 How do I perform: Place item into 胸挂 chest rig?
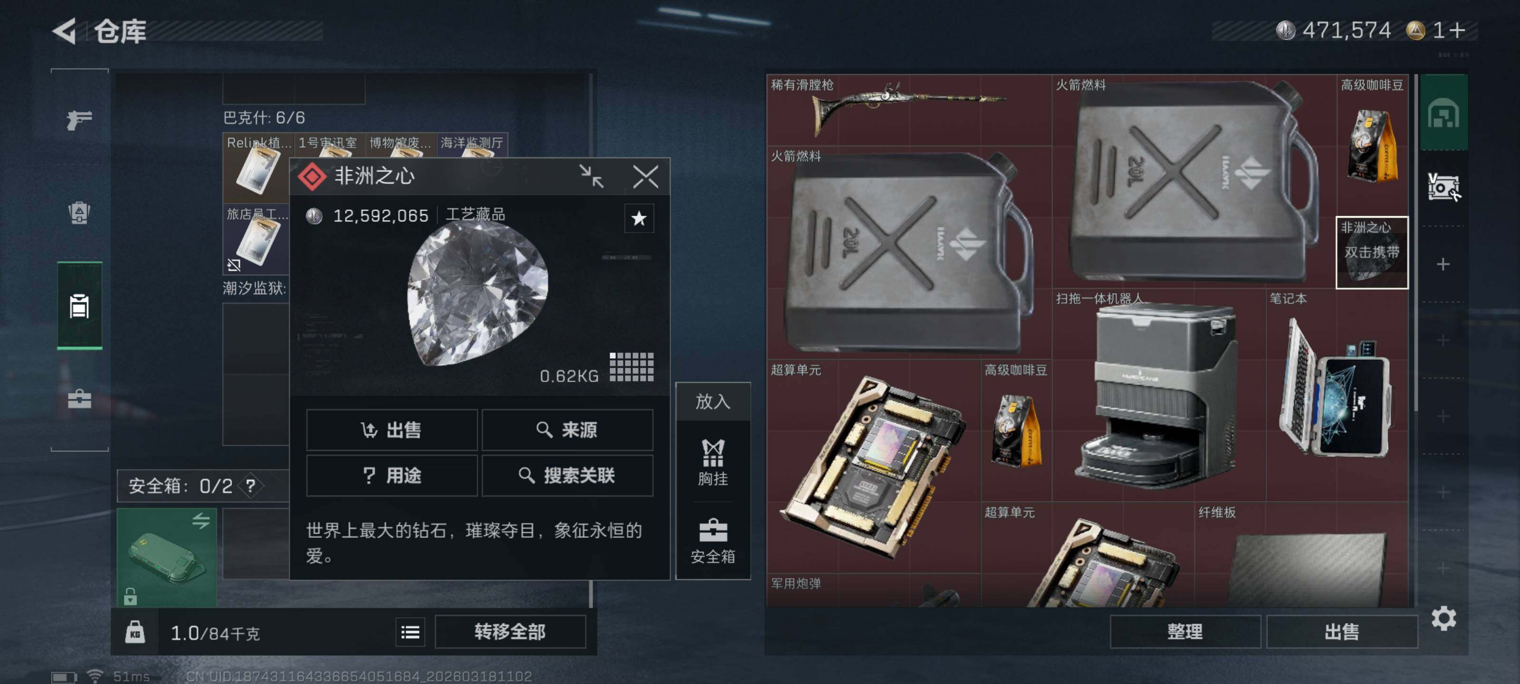click(x=712, y=462)
